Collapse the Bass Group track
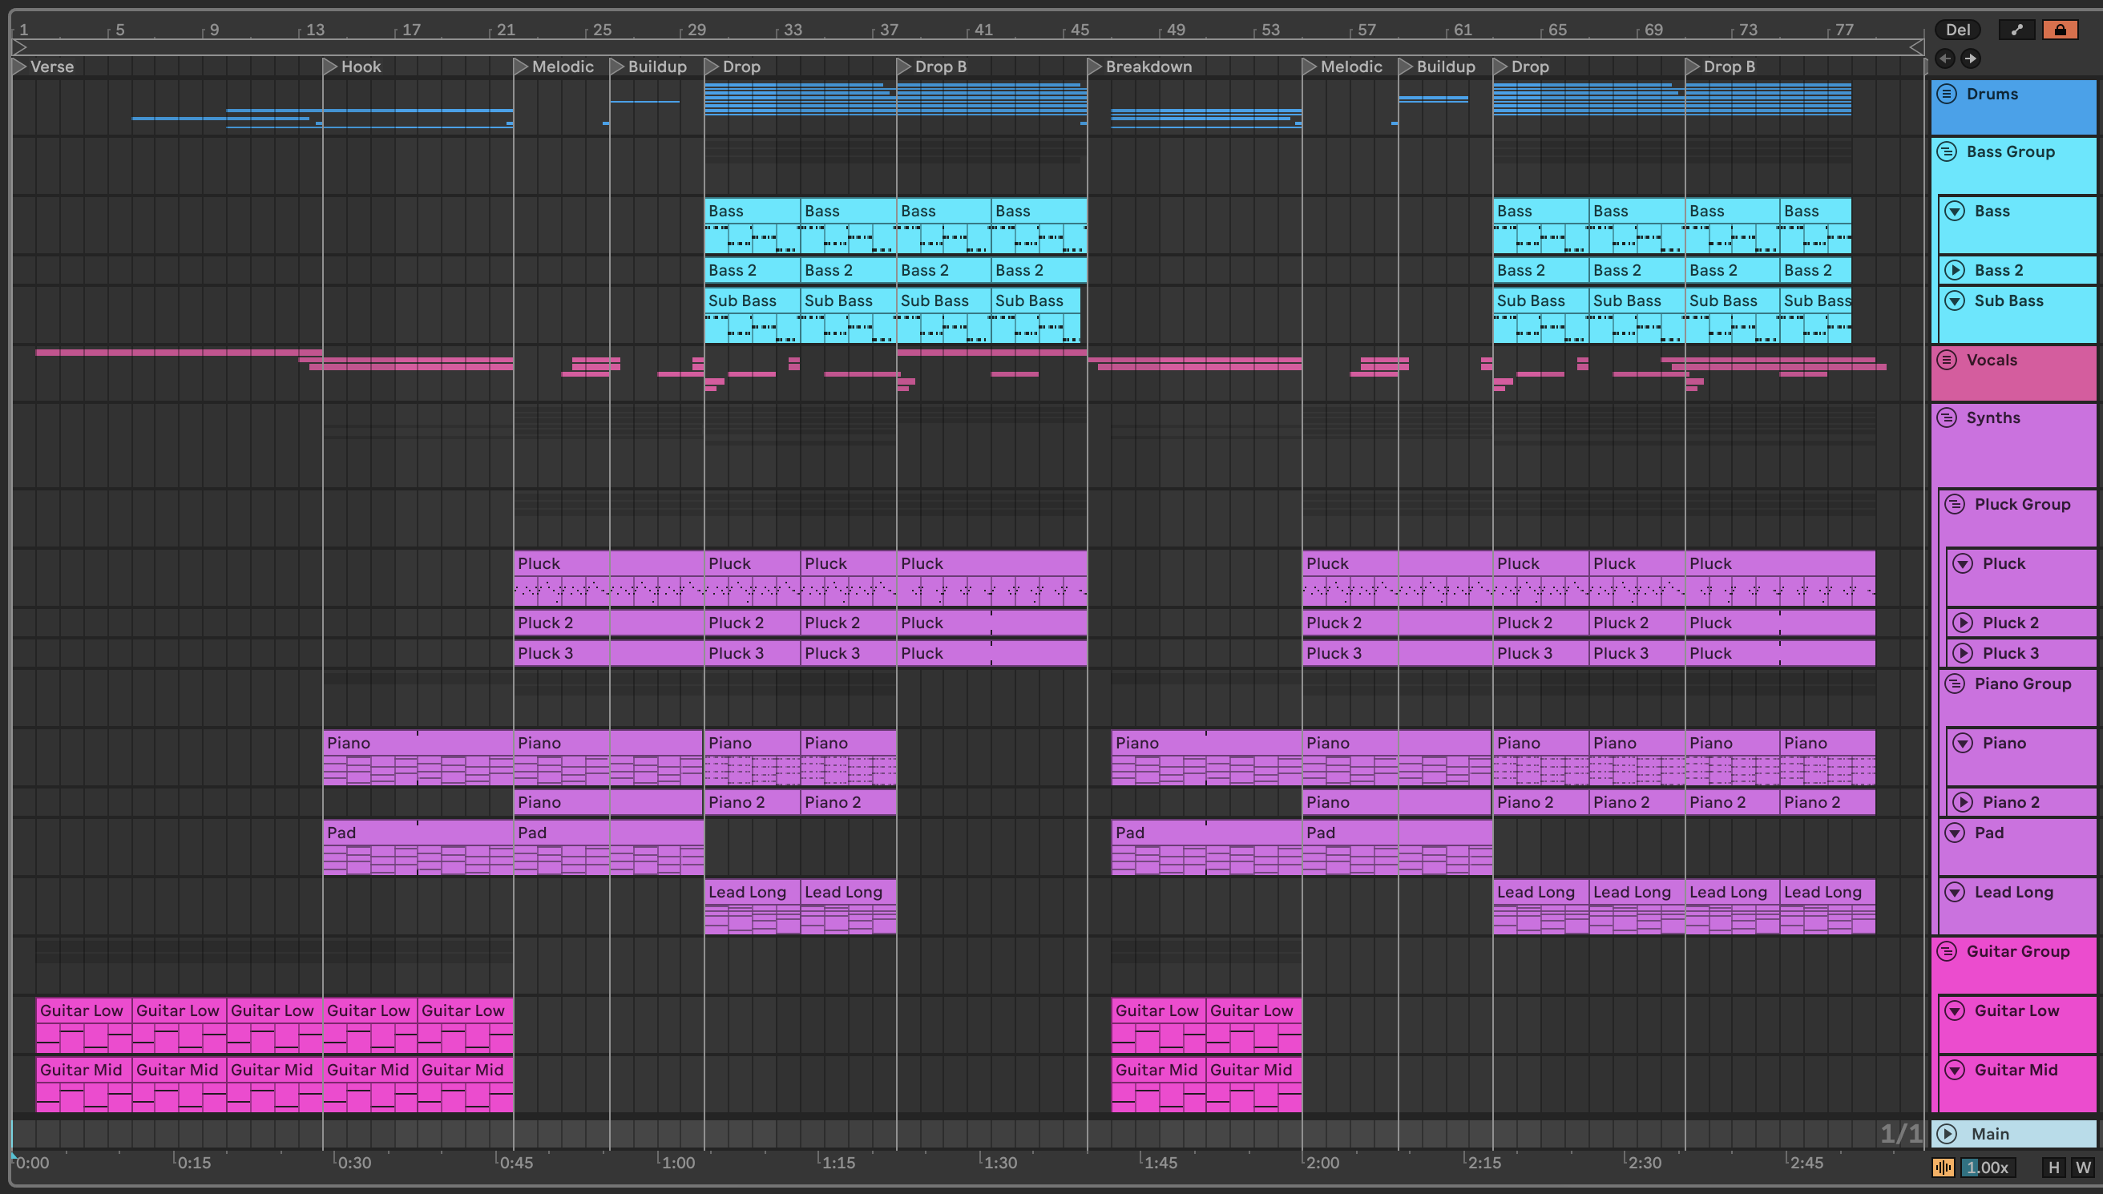2103x1194 pixels. (x=1948, y=151)
